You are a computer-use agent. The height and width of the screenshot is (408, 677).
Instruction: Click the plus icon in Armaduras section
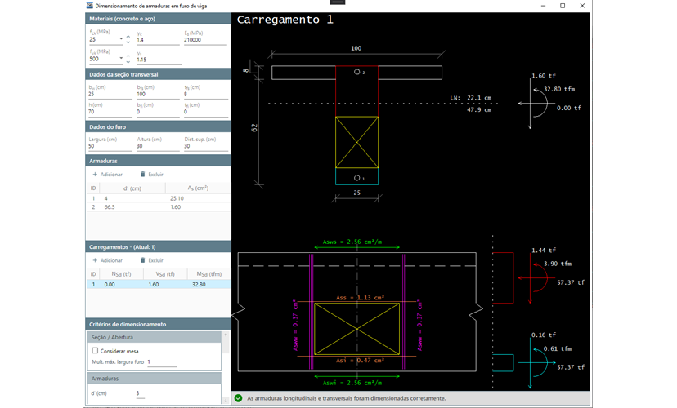[x=95, y=175]
